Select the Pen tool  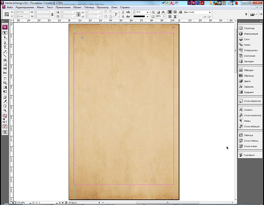click(x=5, y=42)
